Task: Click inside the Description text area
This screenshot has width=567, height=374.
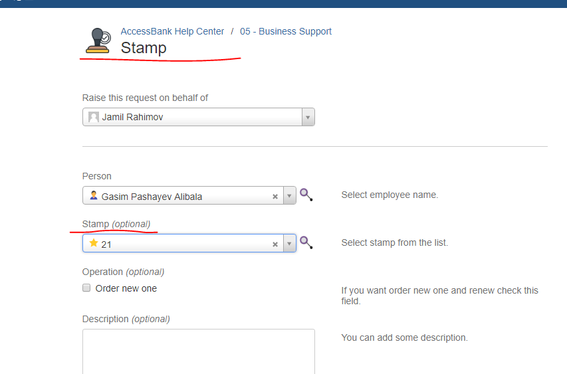Action: [x=198, y=351]
